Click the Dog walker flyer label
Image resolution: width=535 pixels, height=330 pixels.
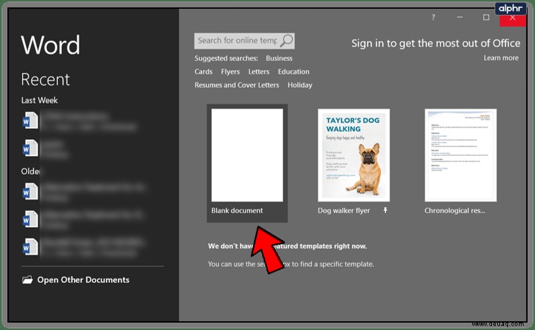pyautogui.click(x=344, y=210)
